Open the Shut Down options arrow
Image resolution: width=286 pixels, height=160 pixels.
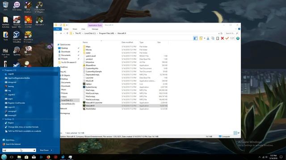click(52, 150)
